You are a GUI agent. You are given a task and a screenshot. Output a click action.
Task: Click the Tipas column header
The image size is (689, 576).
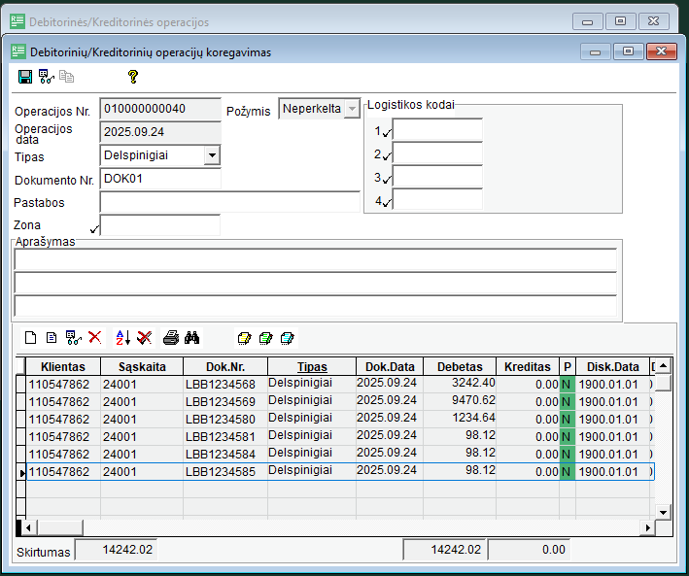pos(311,367)
